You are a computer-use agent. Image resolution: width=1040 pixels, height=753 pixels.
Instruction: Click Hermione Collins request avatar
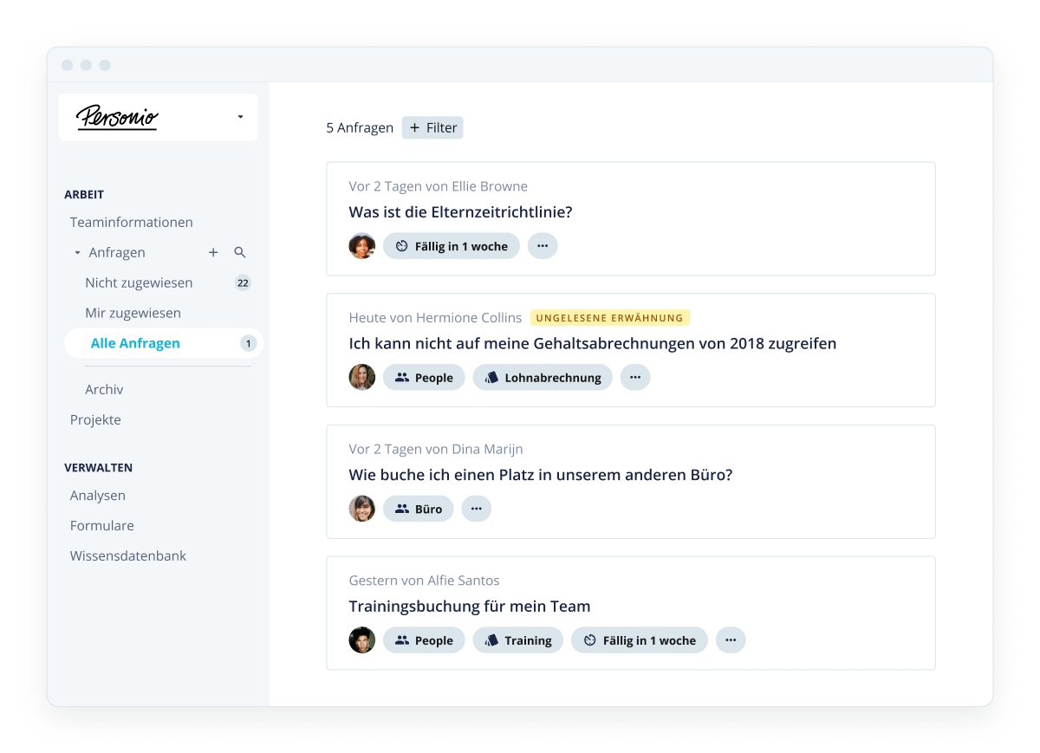(x=362, y=377)
